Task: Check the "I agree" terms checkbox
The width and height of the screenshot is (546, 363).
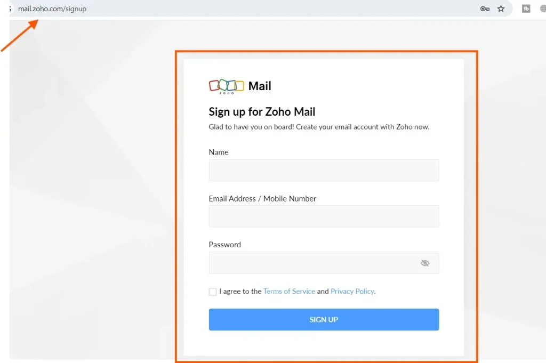Action: (x=213, y=292)
